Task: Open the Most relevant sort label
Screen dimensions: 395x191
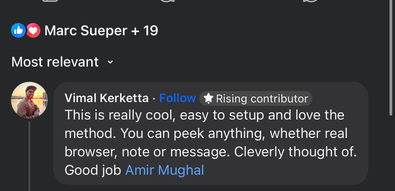Action: pyautogui.click(x=55, y=62)
